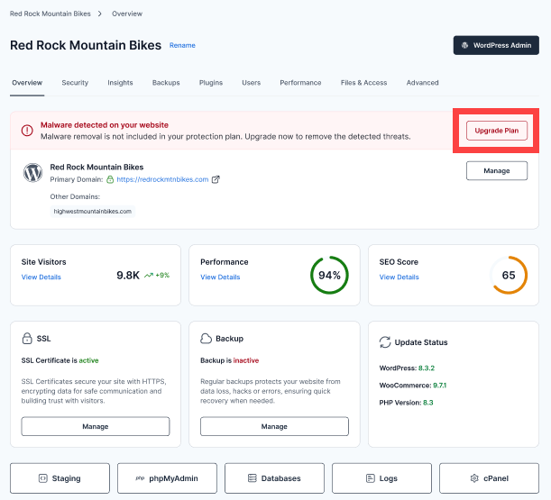The width and height of the screenshot is (551, 500).
Task: Open the Users tab
Action: 252,83
